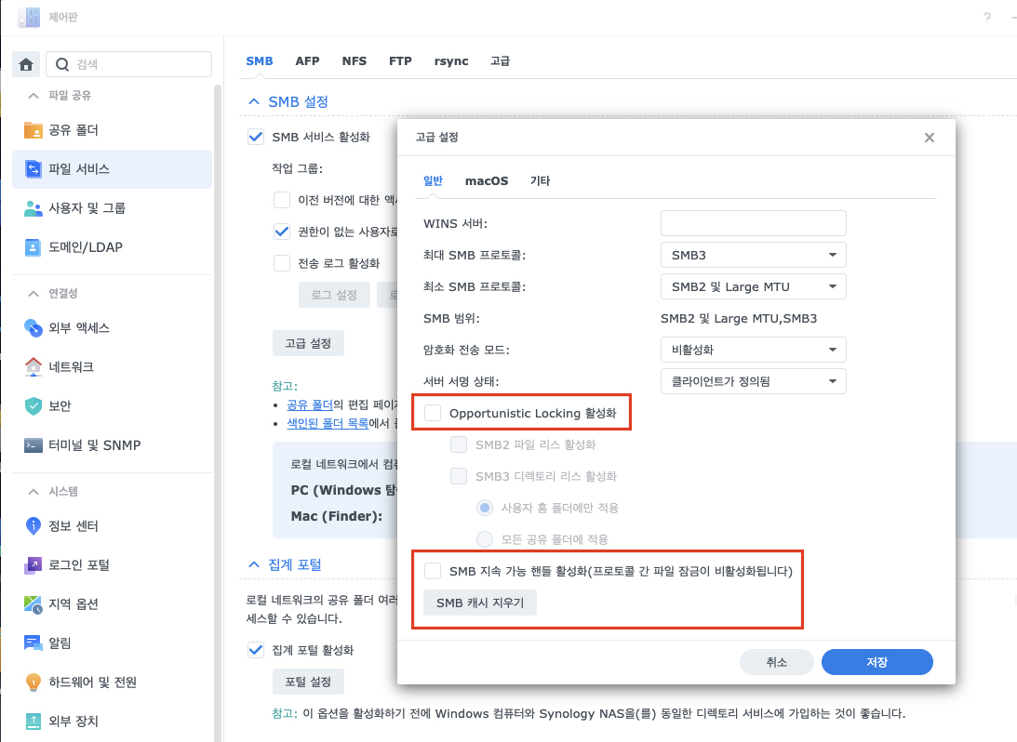Click the 포털 설정 button
1017x742 pixels.
tap(308, 682)
